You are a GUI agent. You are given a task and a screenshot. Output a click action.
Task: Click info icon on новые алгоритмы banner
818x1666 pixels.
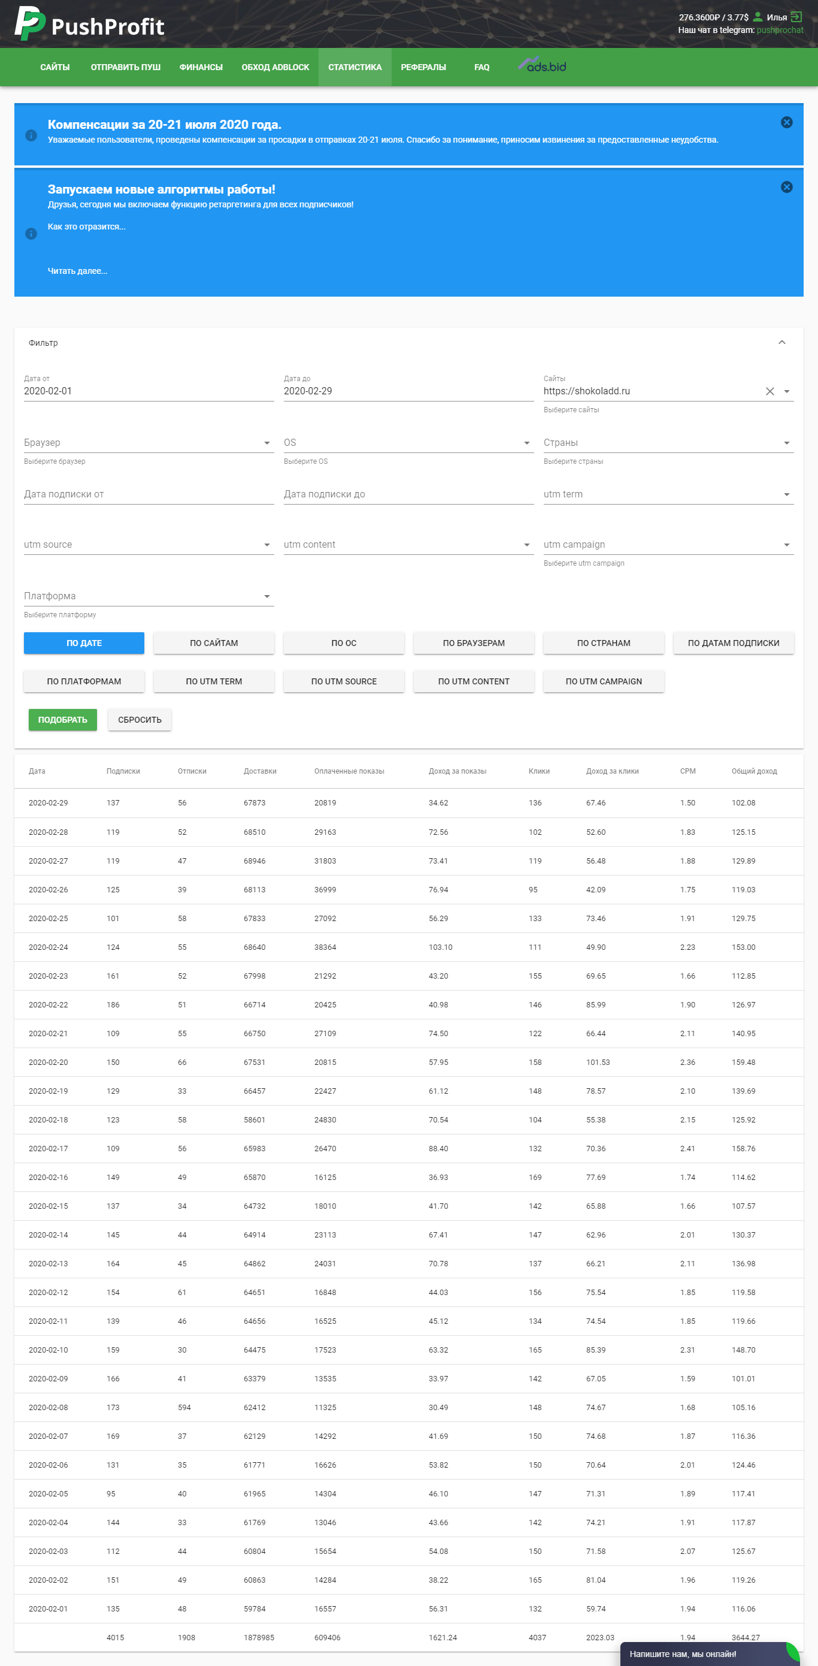click(x=31, y=234)
